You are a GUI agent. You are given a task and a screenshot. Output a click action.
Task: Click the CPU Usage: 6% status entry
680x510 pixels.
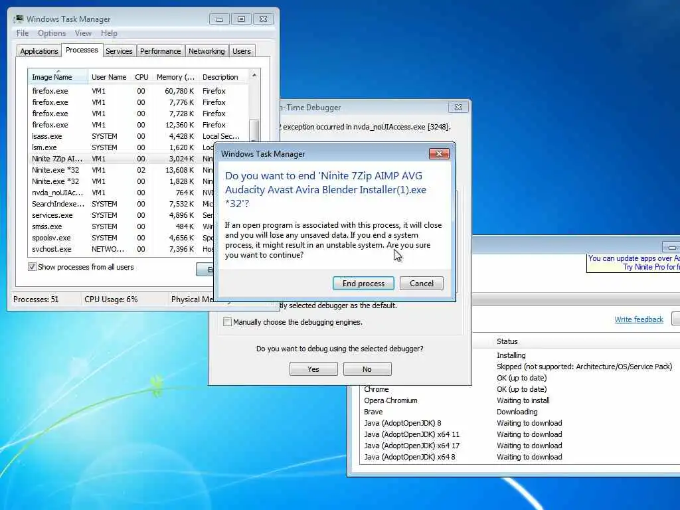coord(111,299)
